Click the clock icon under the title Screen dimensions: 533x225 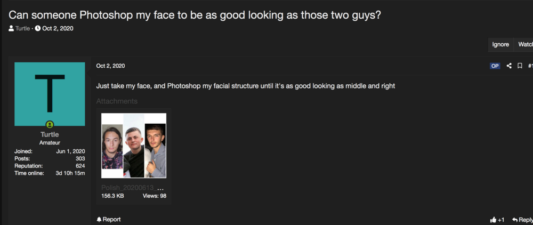[x=38, y=28]
